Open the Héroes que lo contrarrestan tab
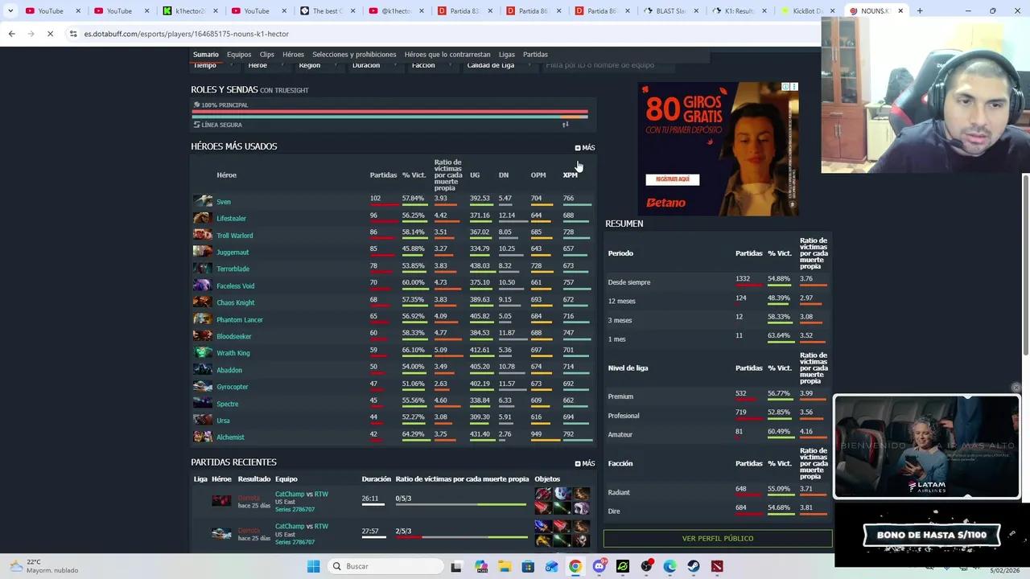This screenshot has height=579, width=1030. pos(447,55)
